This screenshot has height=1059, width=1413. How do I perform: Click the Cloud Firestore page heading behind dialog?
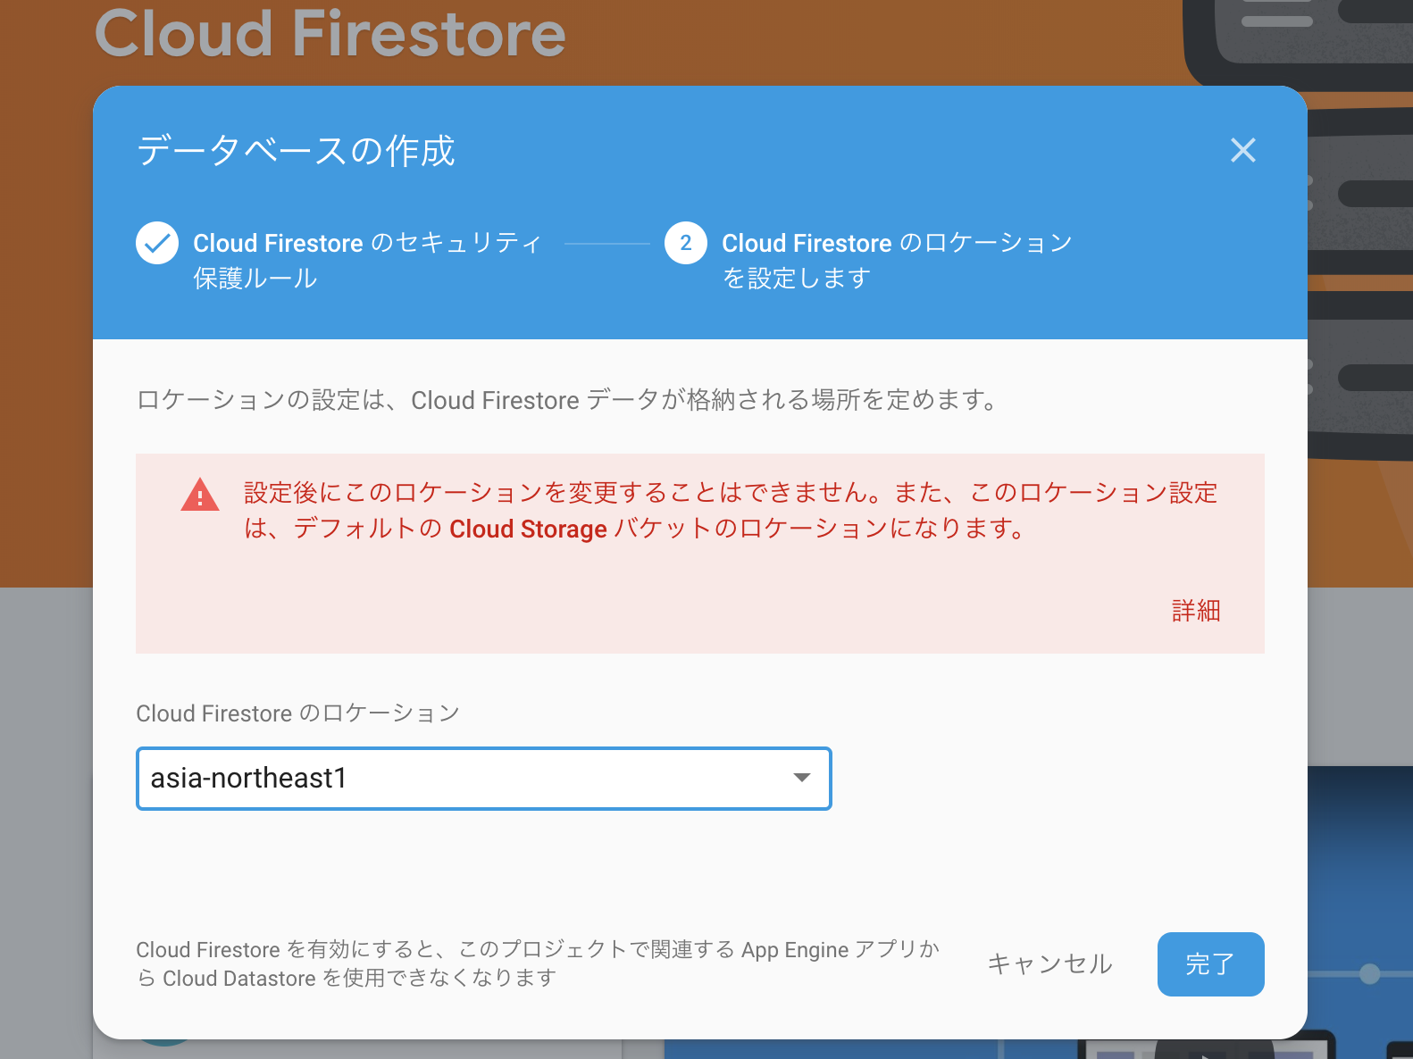point(330,34)
